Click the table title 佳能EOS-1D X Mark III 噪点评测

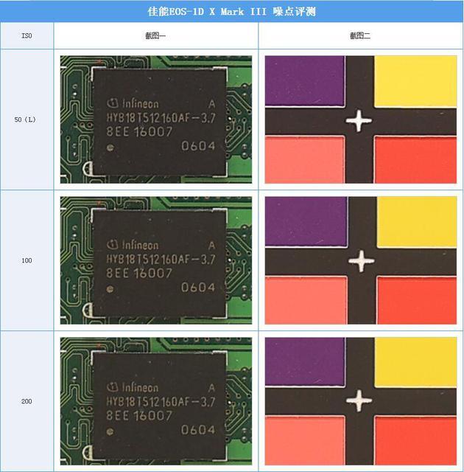(232, 12)
